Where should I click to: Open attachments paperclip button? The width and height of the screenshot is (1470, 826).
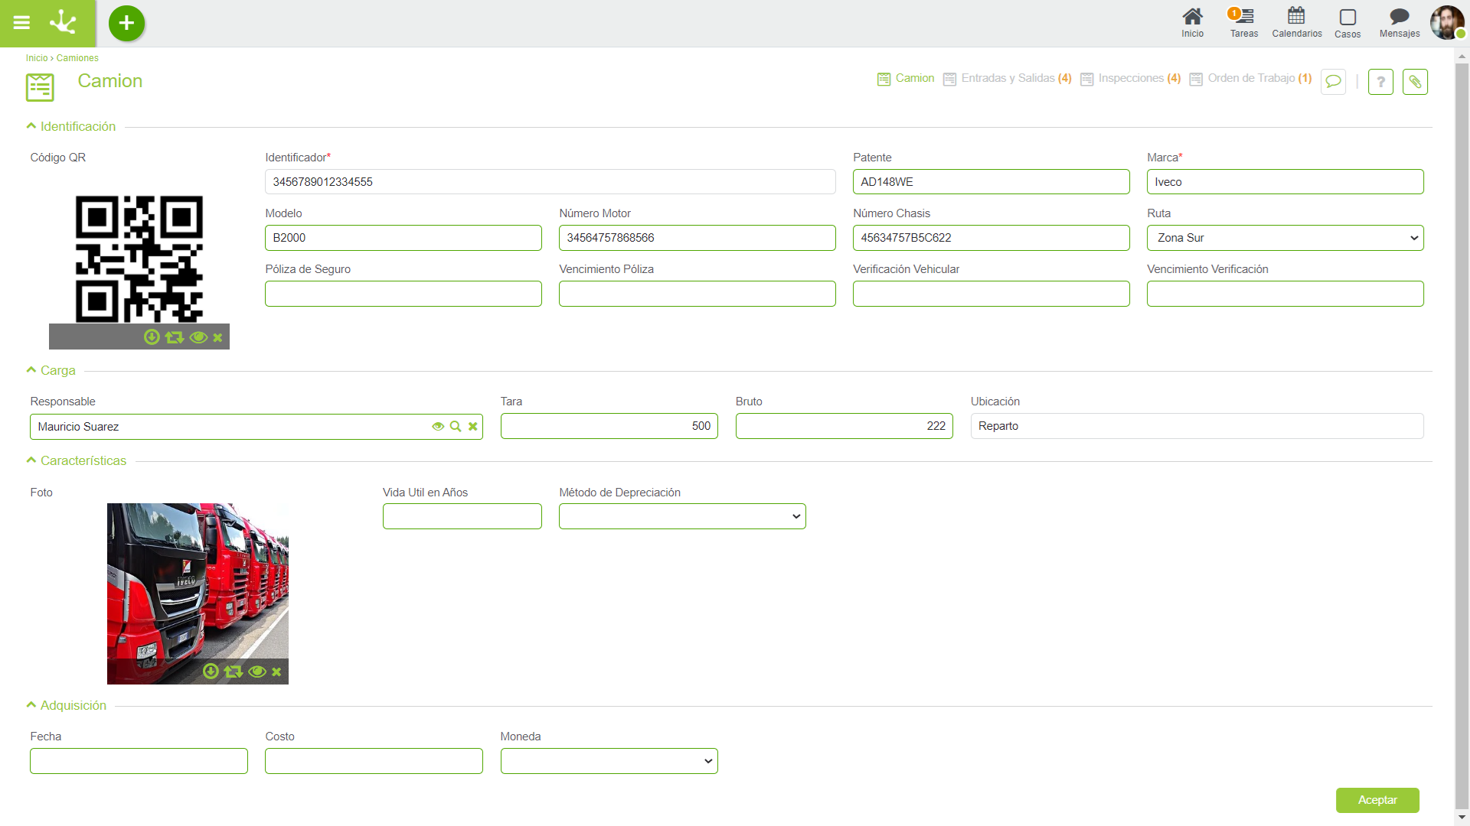click(x=1415, y=82)
